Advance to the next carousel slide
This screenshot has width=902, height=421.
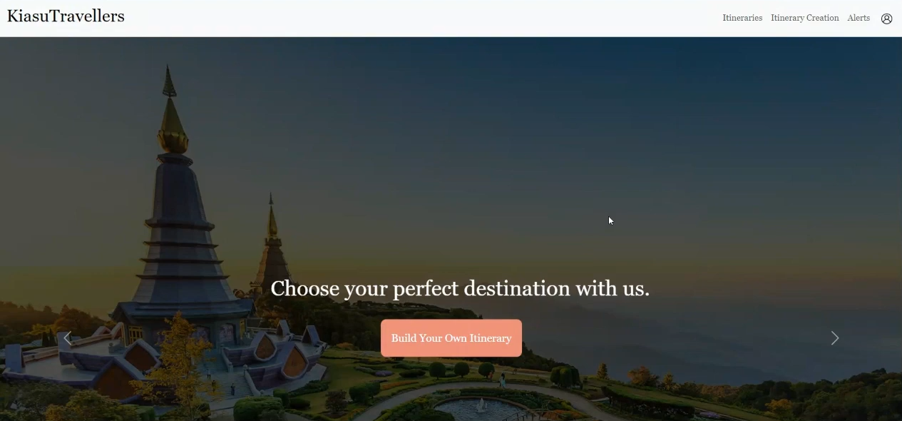point(835,338)
